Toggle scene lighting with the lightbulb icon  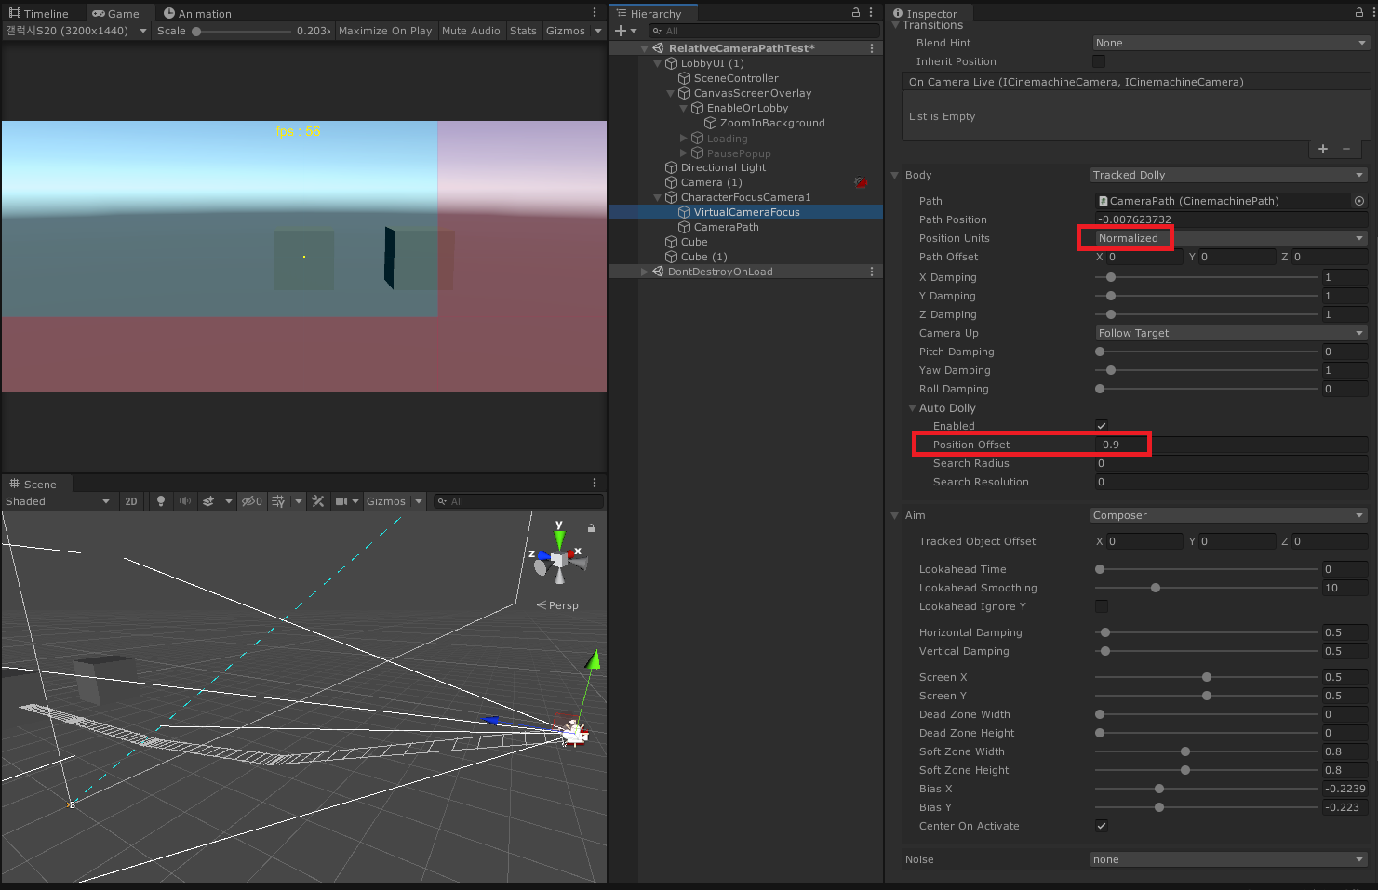point(161,501)
